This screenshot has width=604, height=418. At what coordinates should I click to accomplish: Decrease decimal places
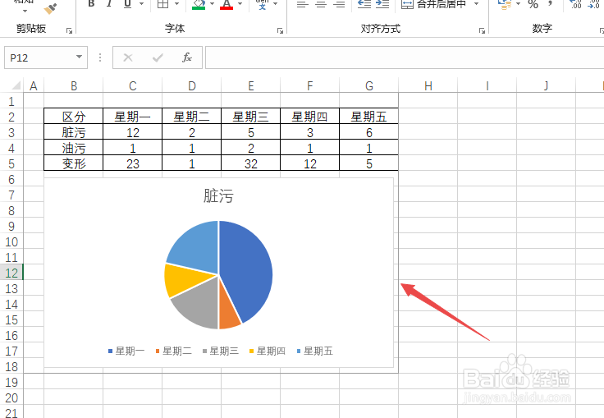point(594,4)
